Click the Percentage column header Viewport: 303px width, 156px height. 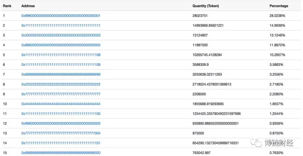coord(278,6)
